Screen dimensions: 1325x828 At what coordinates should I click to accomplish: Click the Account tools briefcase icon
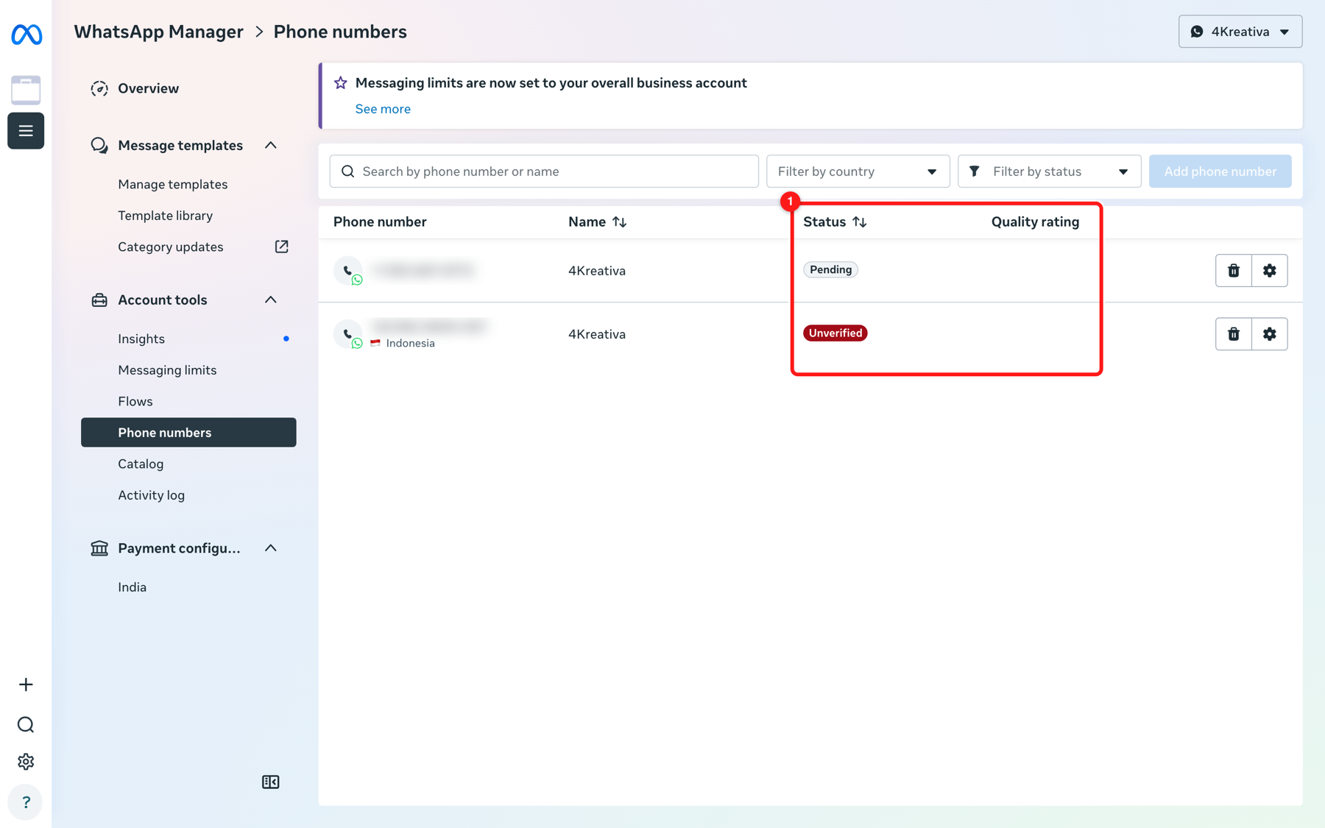[x=99, y=300]
